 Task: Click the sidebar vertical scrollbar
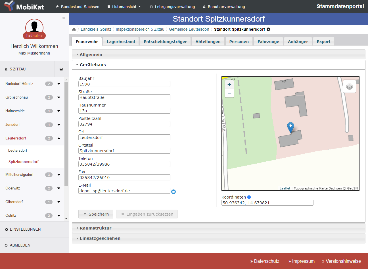tap(66, 134)
